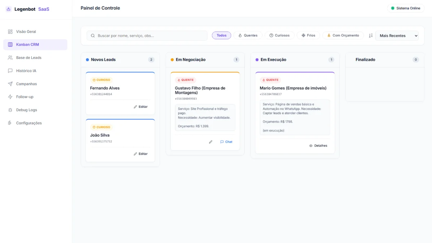Open Configurações in the sidebar
The image size is (432, 243).
[x=10, y=123]
